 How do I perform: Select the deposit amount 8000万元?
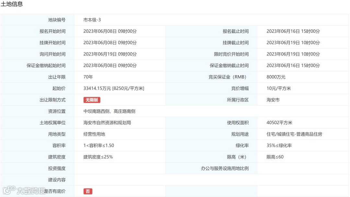(276, 77)
